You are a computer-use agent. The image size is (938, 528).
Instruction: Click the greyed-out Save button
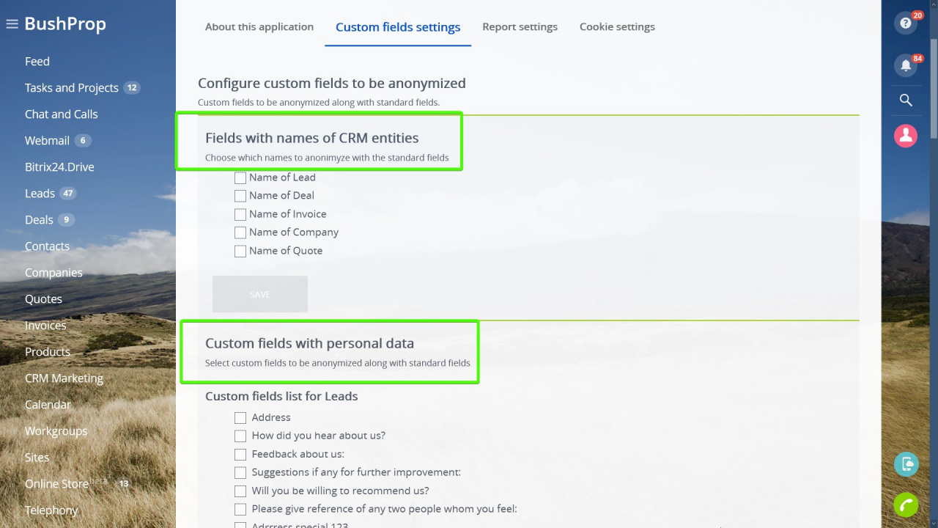pos(260,294)
